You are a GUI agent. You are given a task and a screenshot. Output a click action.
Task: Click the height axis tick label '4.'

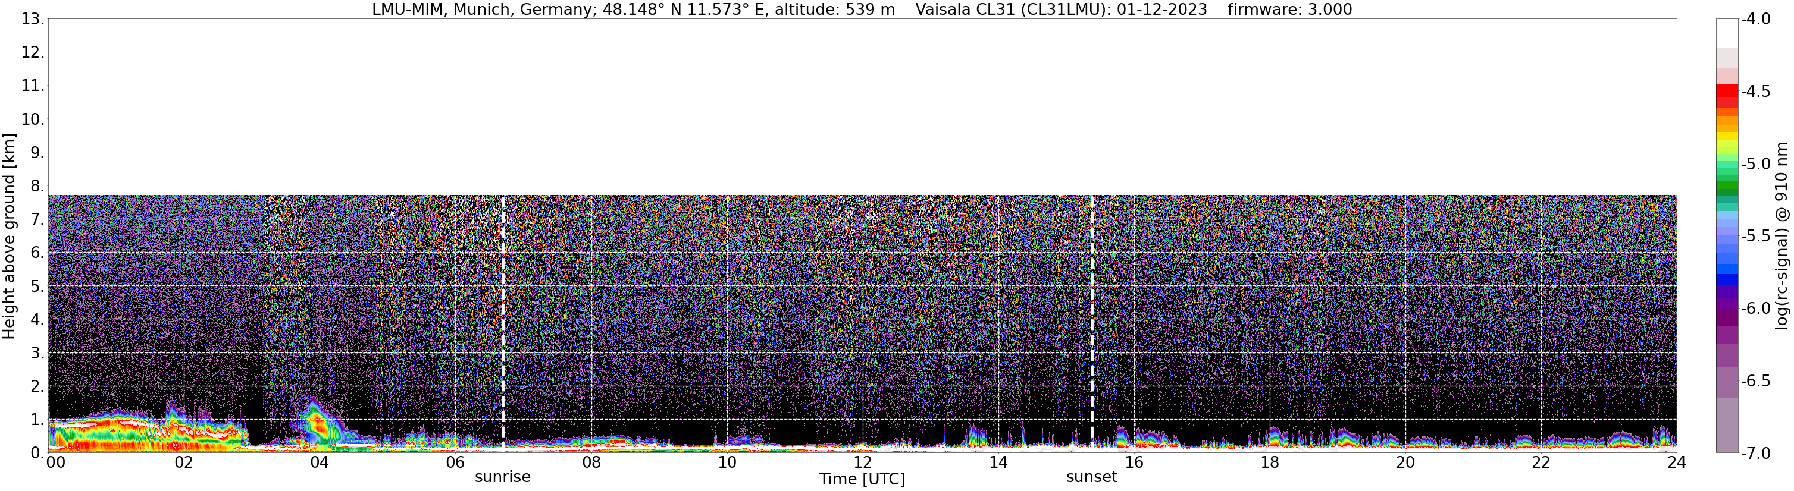point(37,320)
